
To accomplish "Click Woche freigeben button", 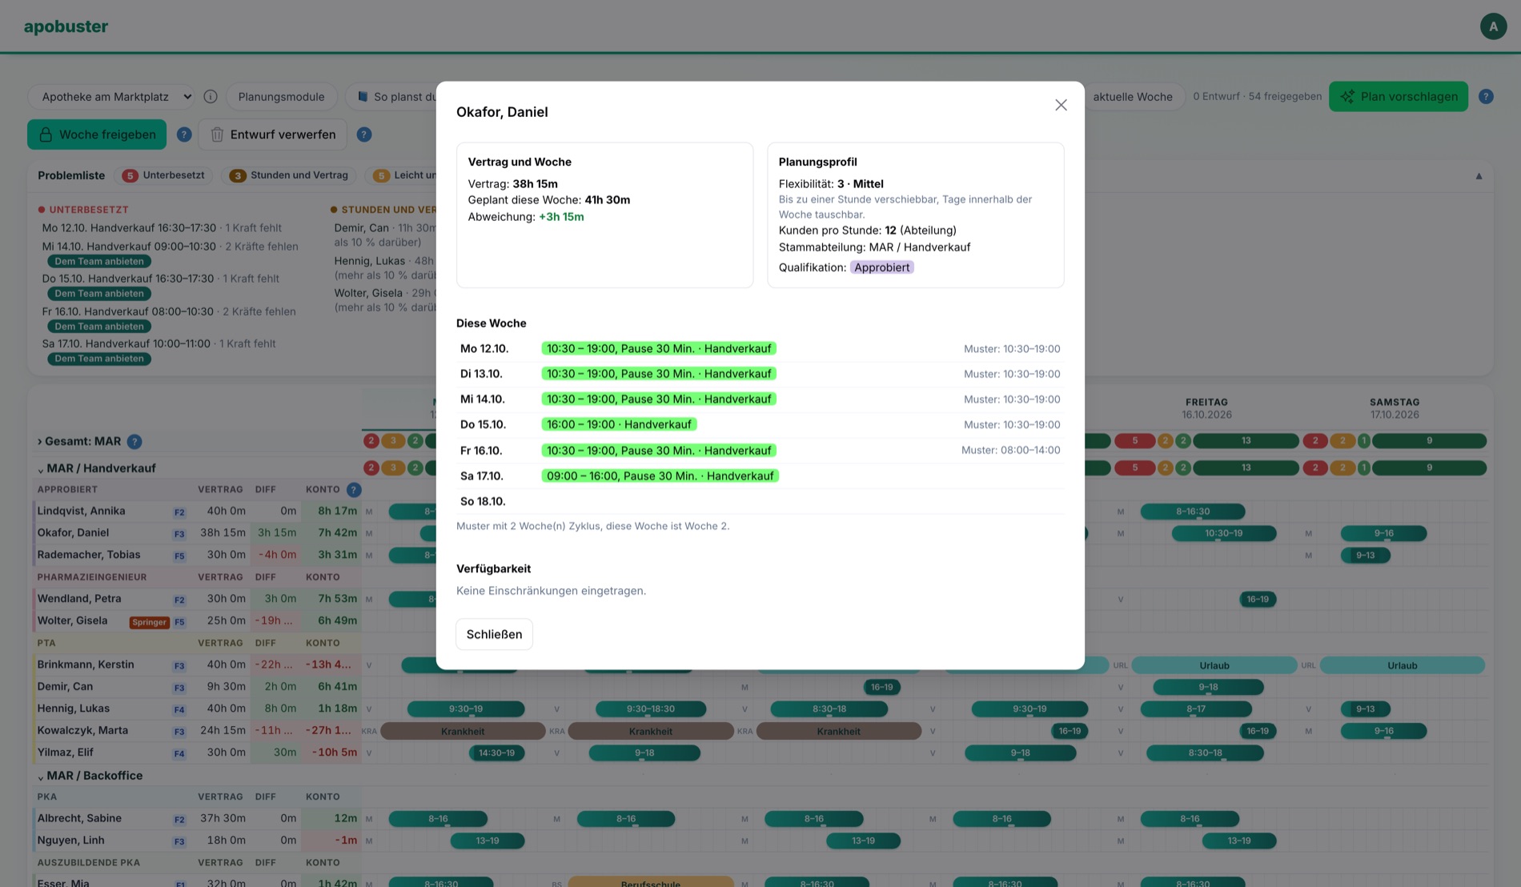I will point(97,134).
